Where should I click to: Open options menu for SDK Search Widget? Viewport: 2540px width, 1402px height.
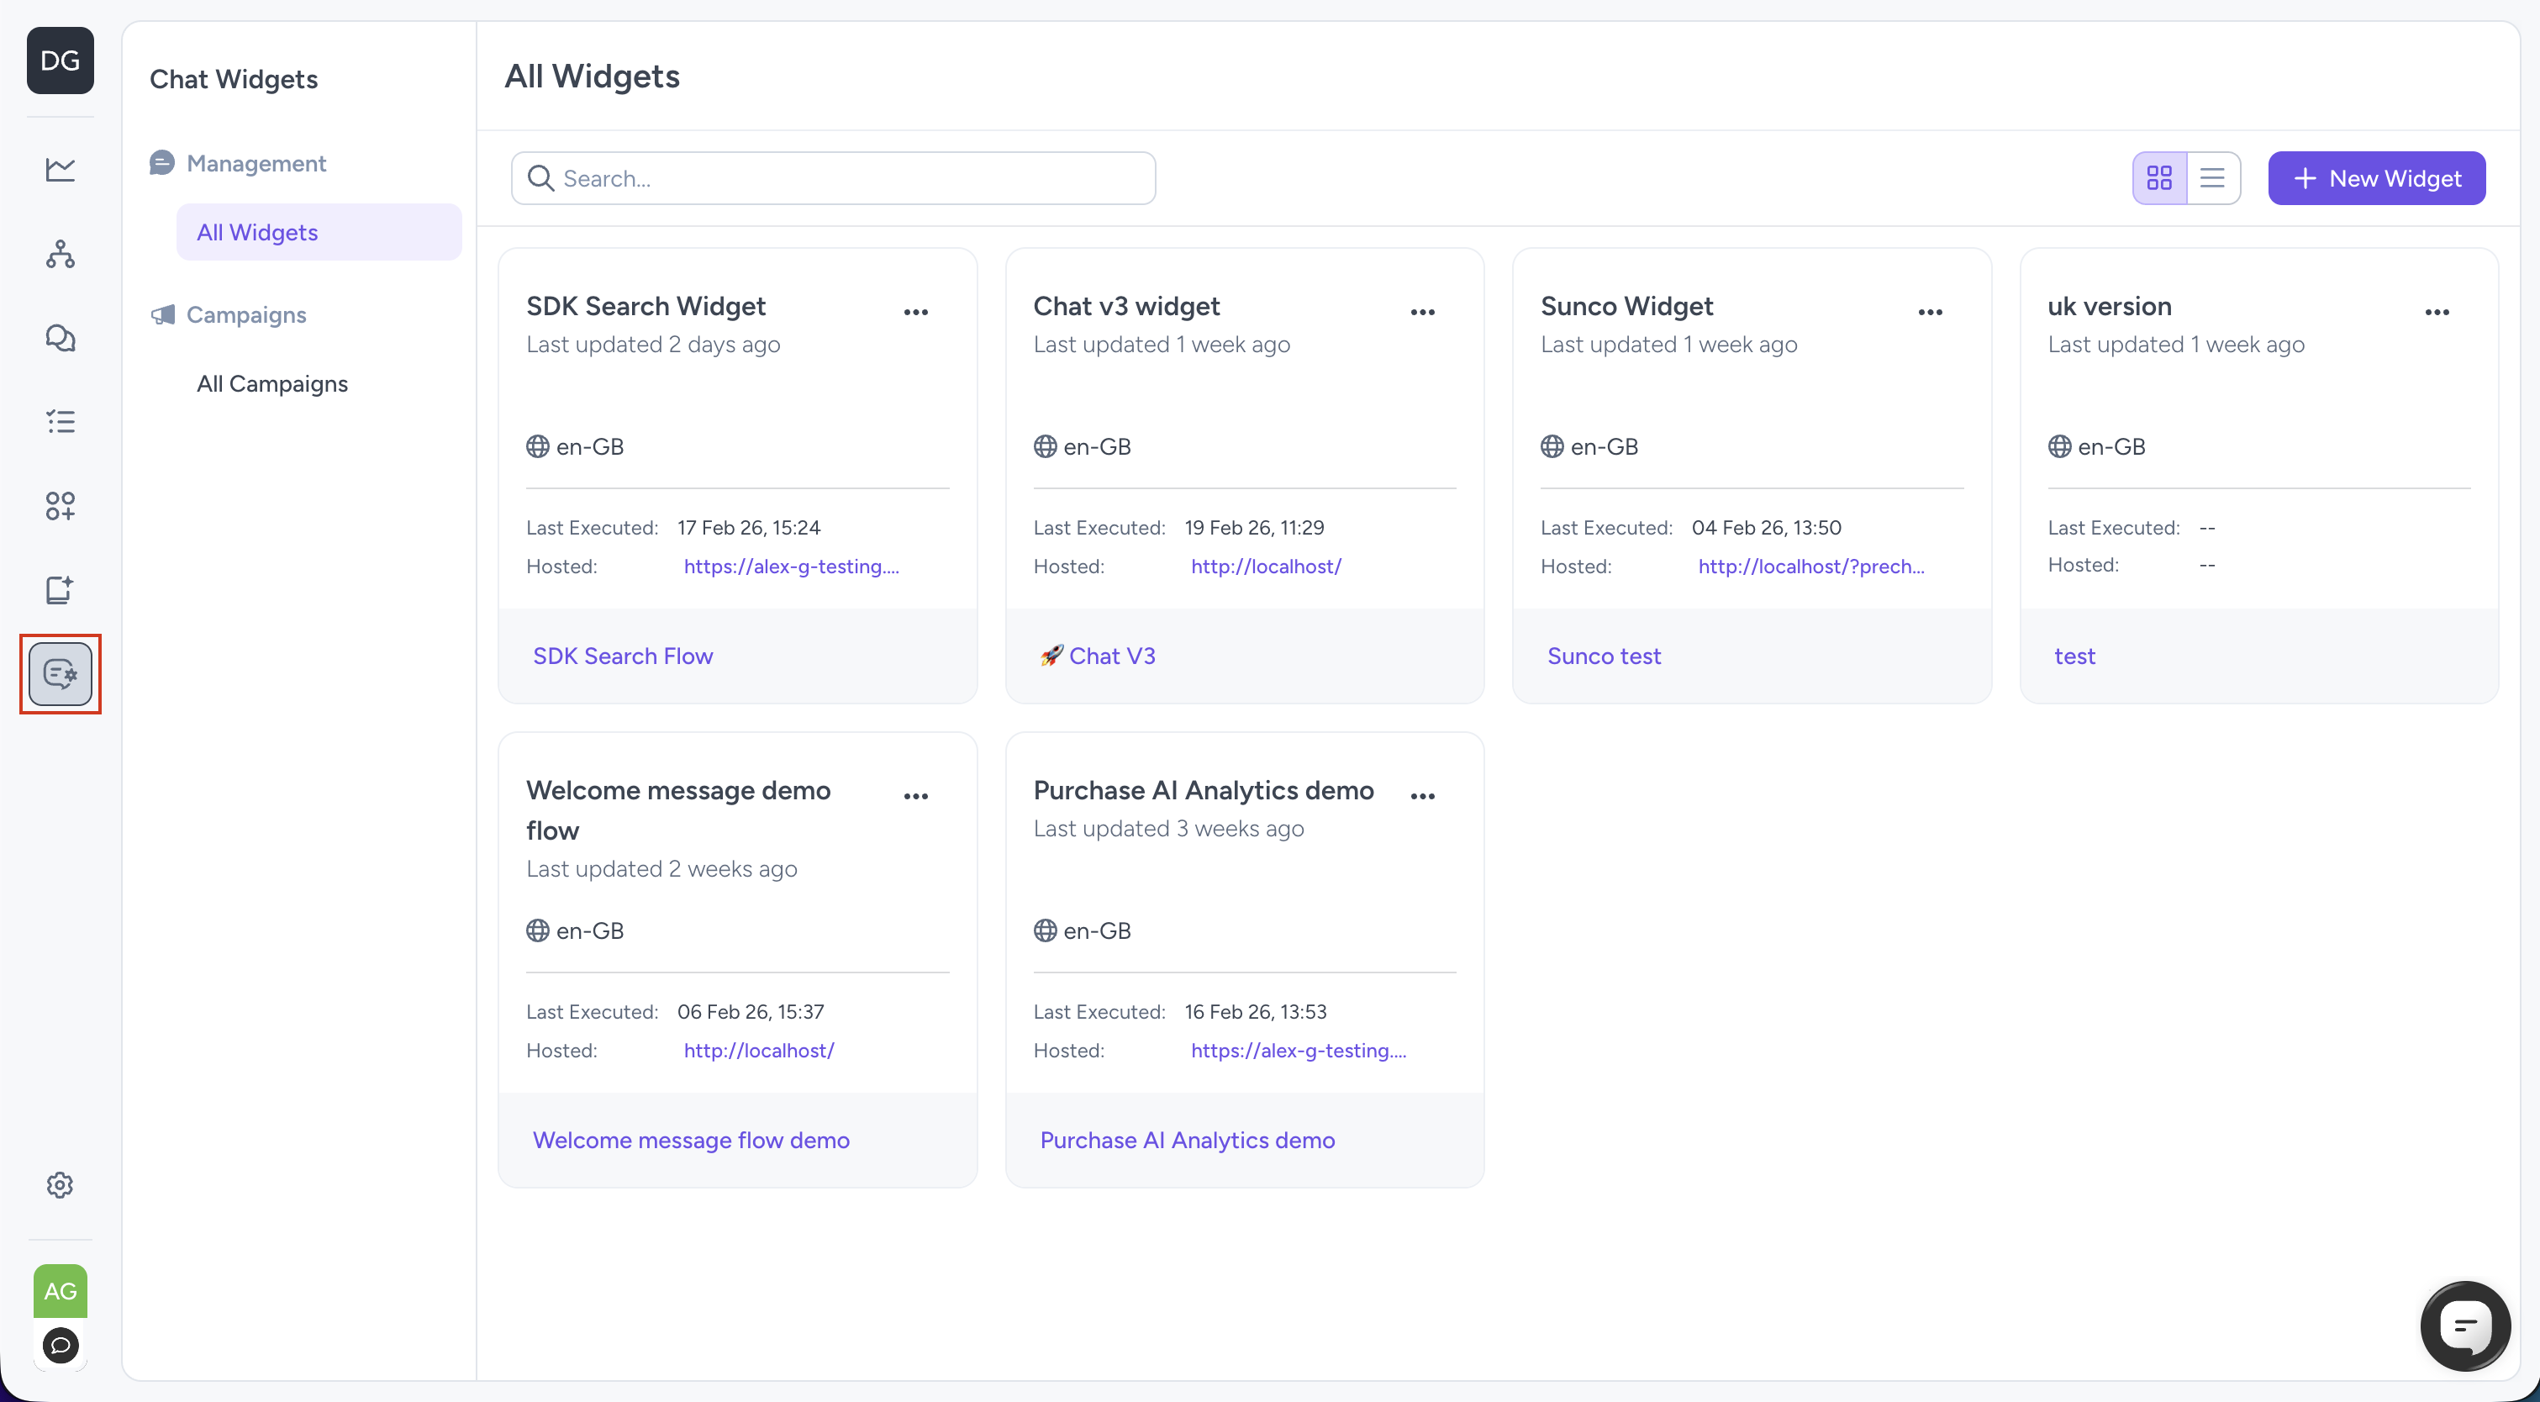(916, 313)
